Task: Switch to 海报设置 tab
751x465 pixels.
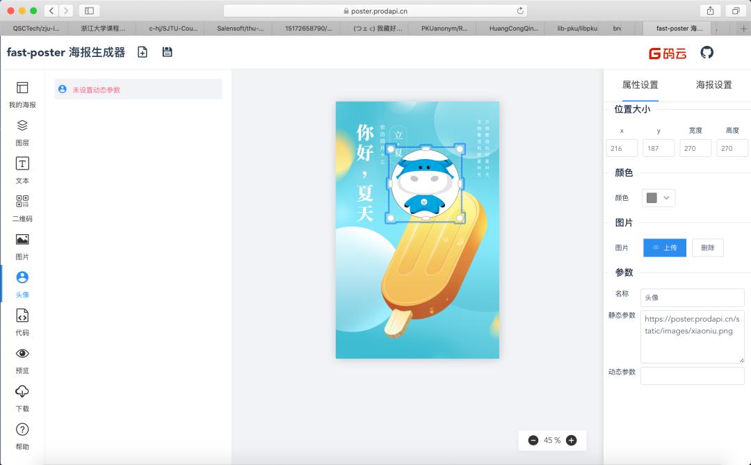Action: pos(713,85)
